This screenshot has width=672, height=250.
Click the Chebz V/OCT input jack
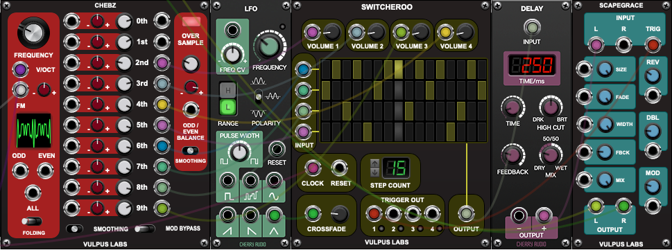point(19,70)
